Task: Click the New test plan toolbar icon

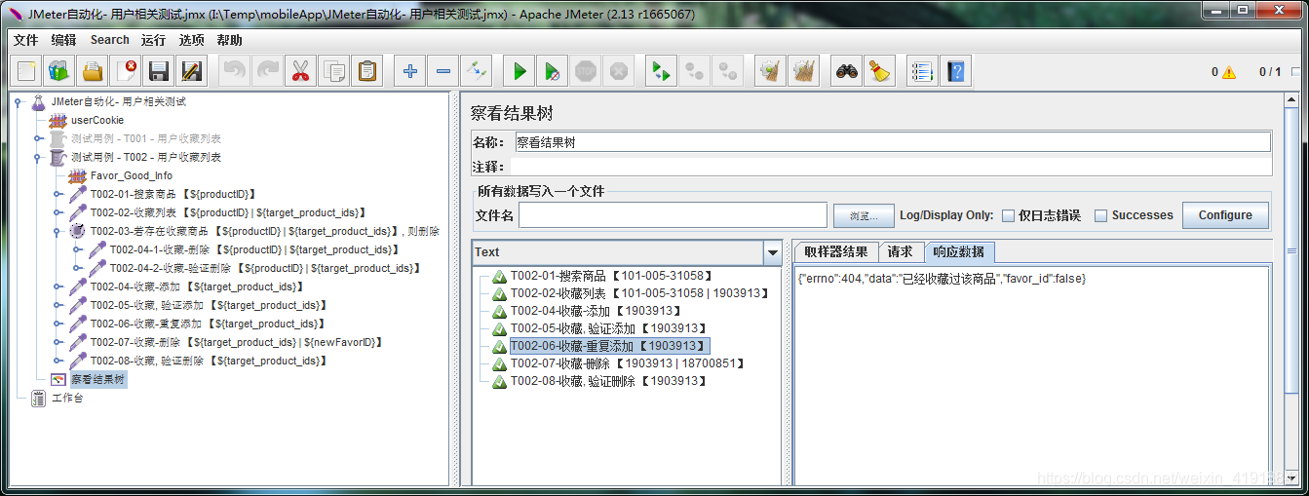Action: click(27, 71)
